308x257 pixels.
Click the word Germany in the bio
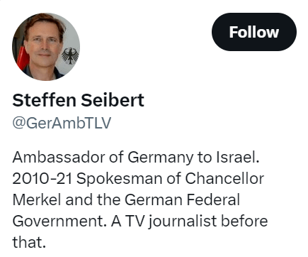tap(161, 158)
